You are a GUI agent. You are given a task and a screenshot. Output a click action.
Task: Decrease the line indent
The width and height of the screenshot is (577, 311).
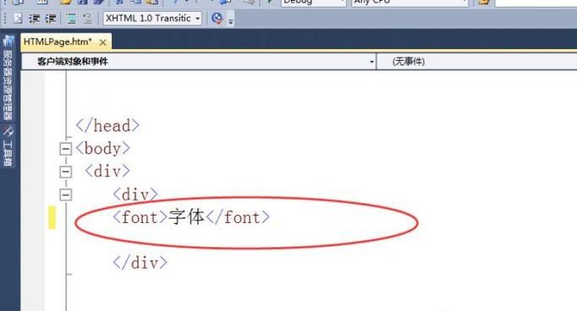(x=34, y=19)
